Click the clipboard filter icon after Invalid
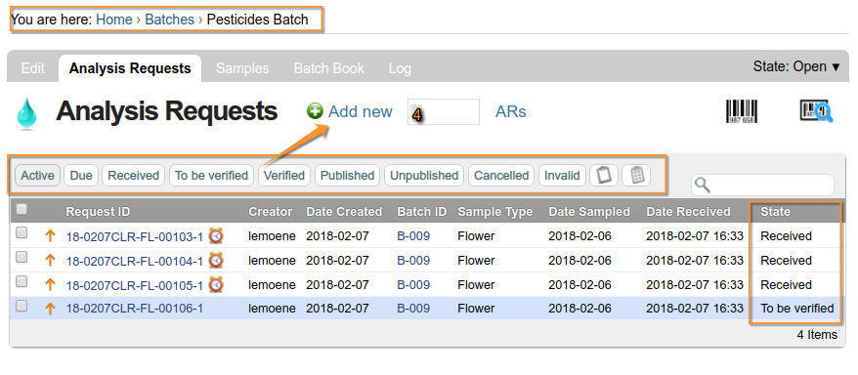 tap(604, 176)
